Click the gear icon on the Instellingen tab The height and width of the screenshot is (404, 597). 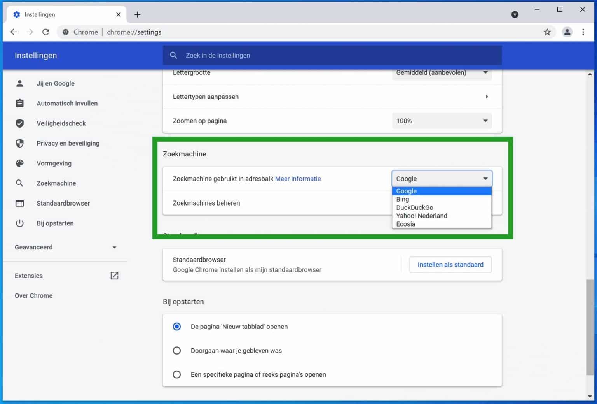(17, 14)
